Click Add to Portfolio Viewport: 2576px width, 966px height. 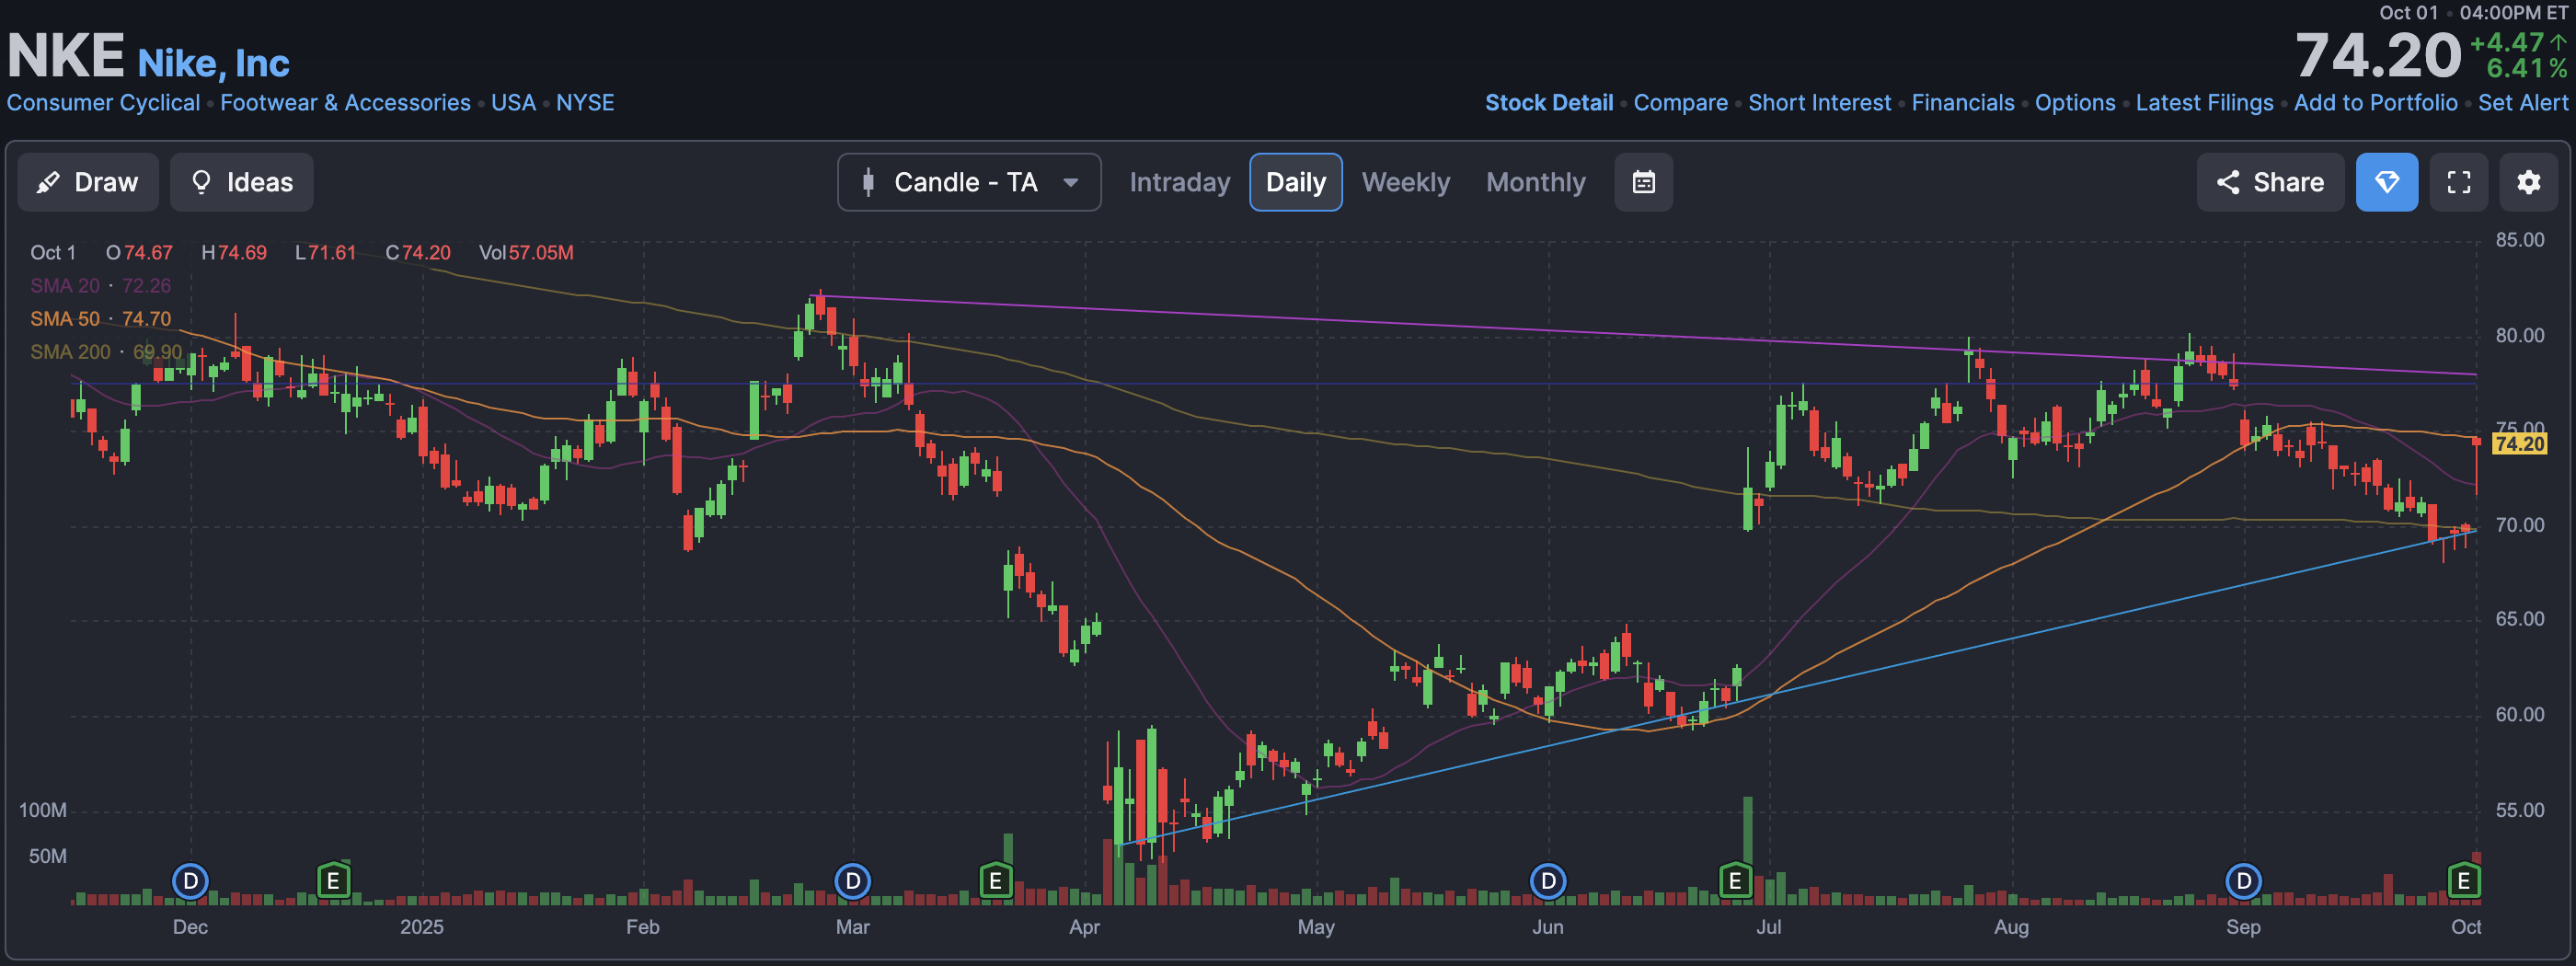tap(2375, 103)
